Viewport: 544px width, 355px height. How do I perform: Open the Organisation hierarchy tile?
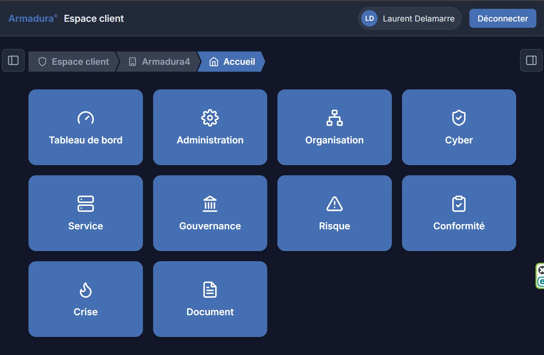pos(335,127)
